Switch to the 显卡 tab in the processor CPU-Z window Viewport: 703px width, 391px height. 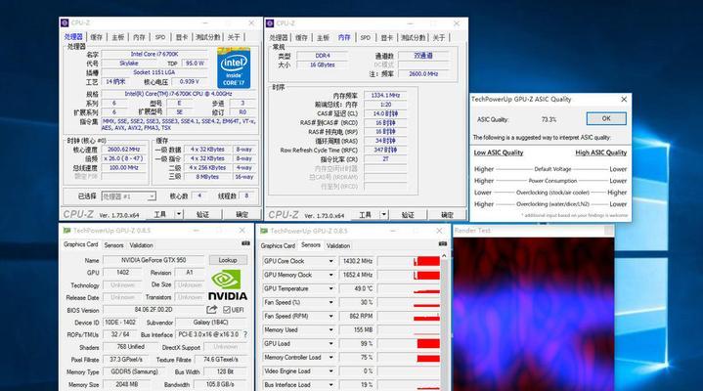coord(182,37)
